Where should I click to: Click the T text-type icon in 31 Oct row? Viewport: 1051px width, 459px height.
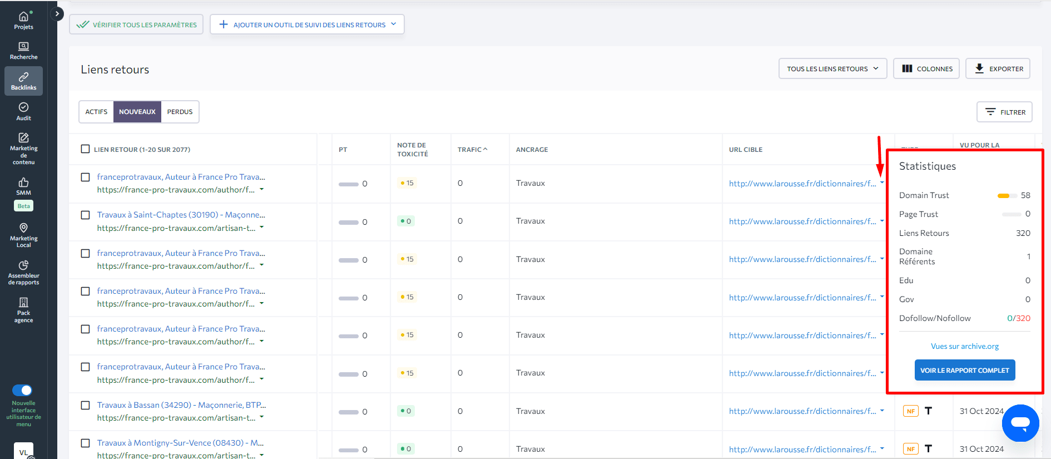click(x=928, y=411)
